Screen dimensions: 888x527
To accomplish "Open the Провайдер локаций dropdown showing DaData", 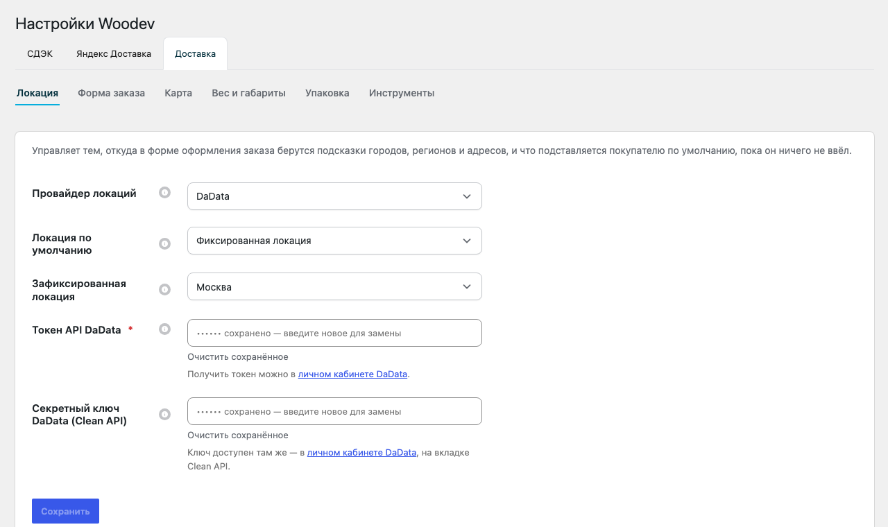I will [x=334, y=196].
